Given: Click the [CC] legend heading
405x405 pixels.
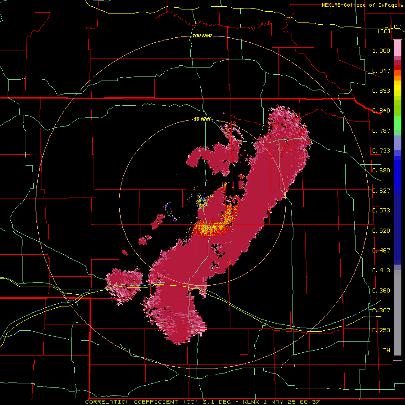Looking at the screenshot, I should point(384,31).
